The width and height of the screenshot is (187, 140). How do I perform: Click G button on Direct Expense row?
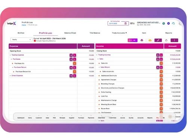(71, 76)
